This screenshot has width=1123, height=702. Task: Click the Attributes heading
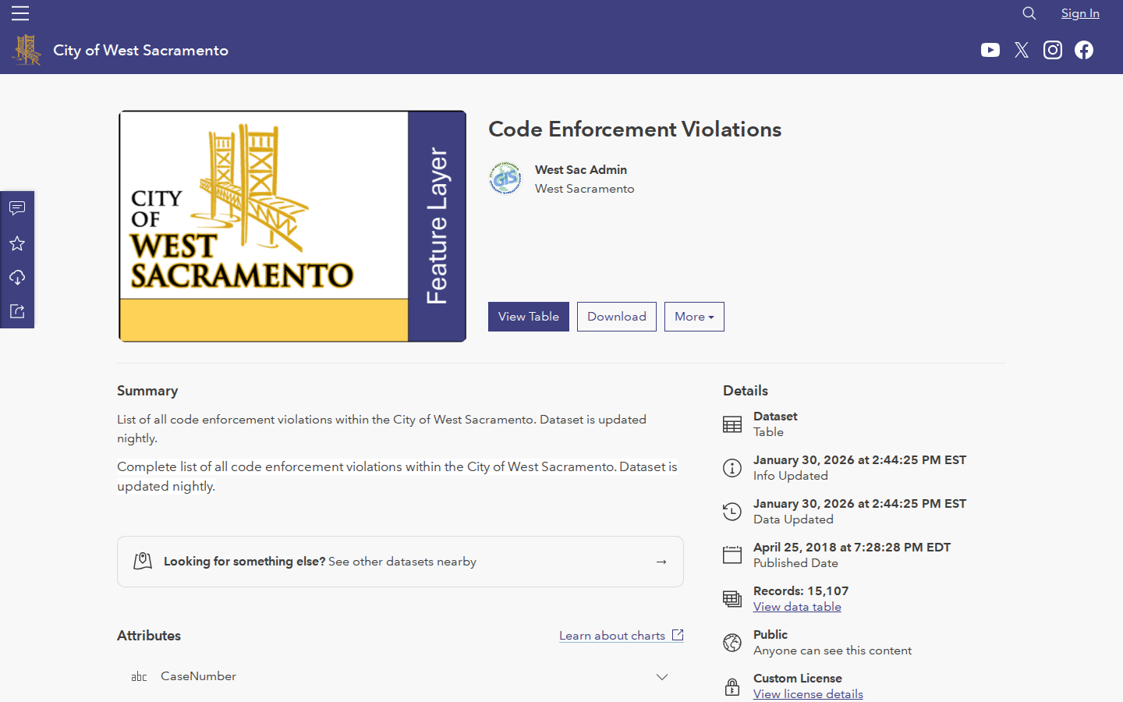(149, 636)
